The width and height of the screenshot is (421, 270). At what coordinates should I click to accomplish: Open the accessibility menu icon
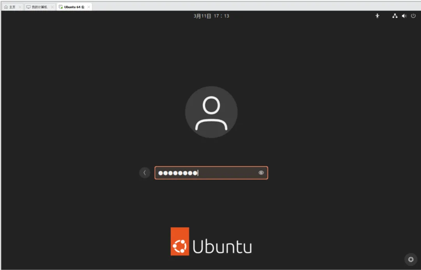[377, 16]
